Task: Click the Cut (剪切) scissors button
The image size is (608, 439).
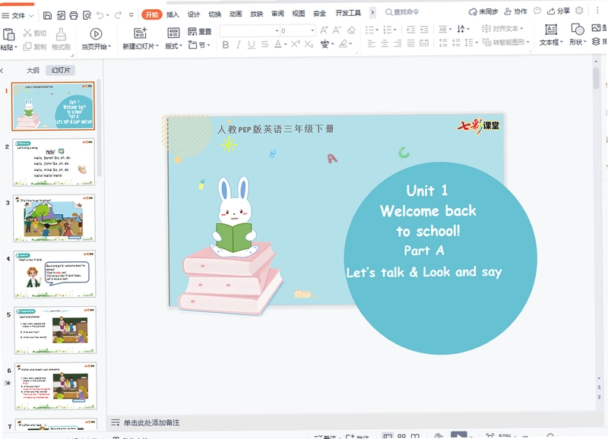Action: click(x=35, y=33)
